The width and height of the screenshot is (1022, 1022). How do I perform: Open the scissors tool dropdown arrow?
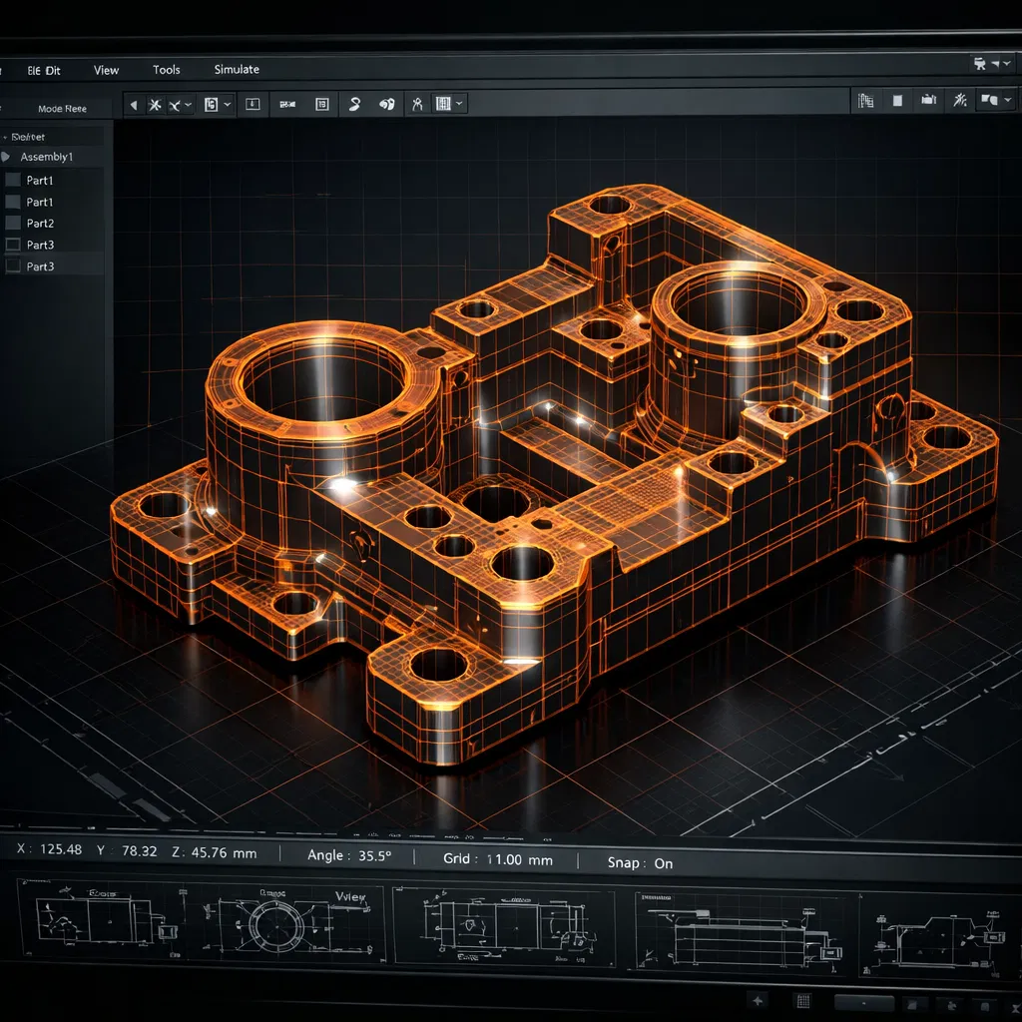pyautogui.click(x=188, y=104)
